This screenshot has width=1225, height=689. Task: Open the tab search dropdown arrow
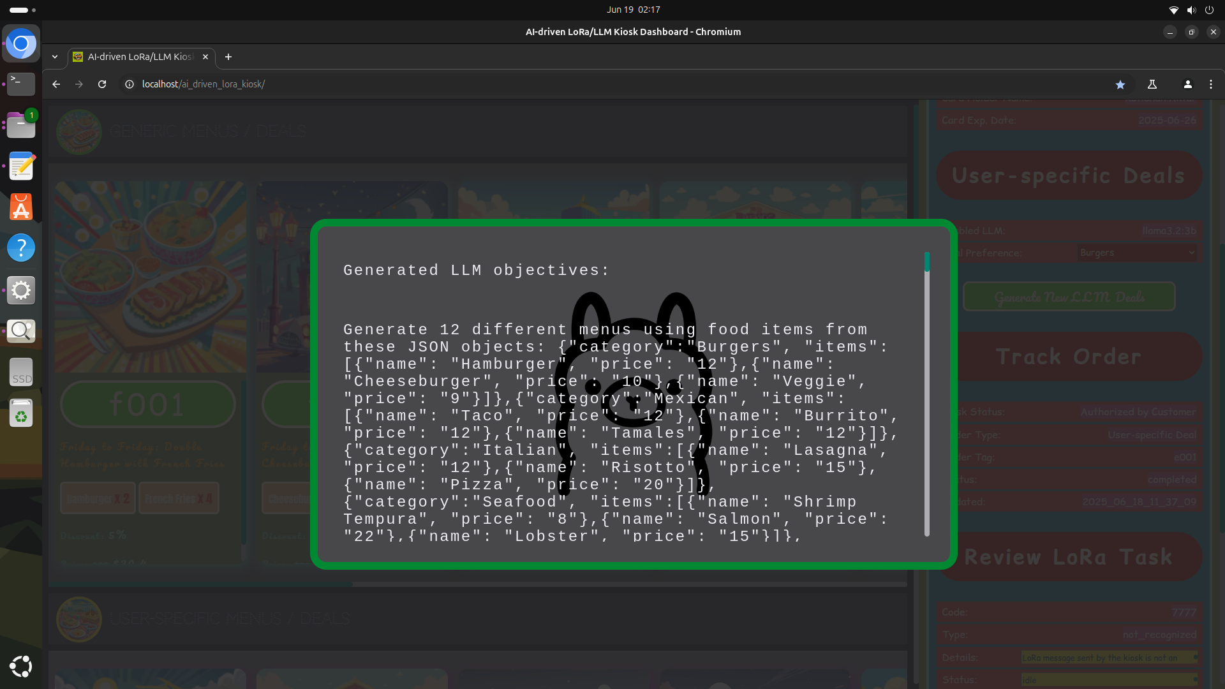(55, 57)
